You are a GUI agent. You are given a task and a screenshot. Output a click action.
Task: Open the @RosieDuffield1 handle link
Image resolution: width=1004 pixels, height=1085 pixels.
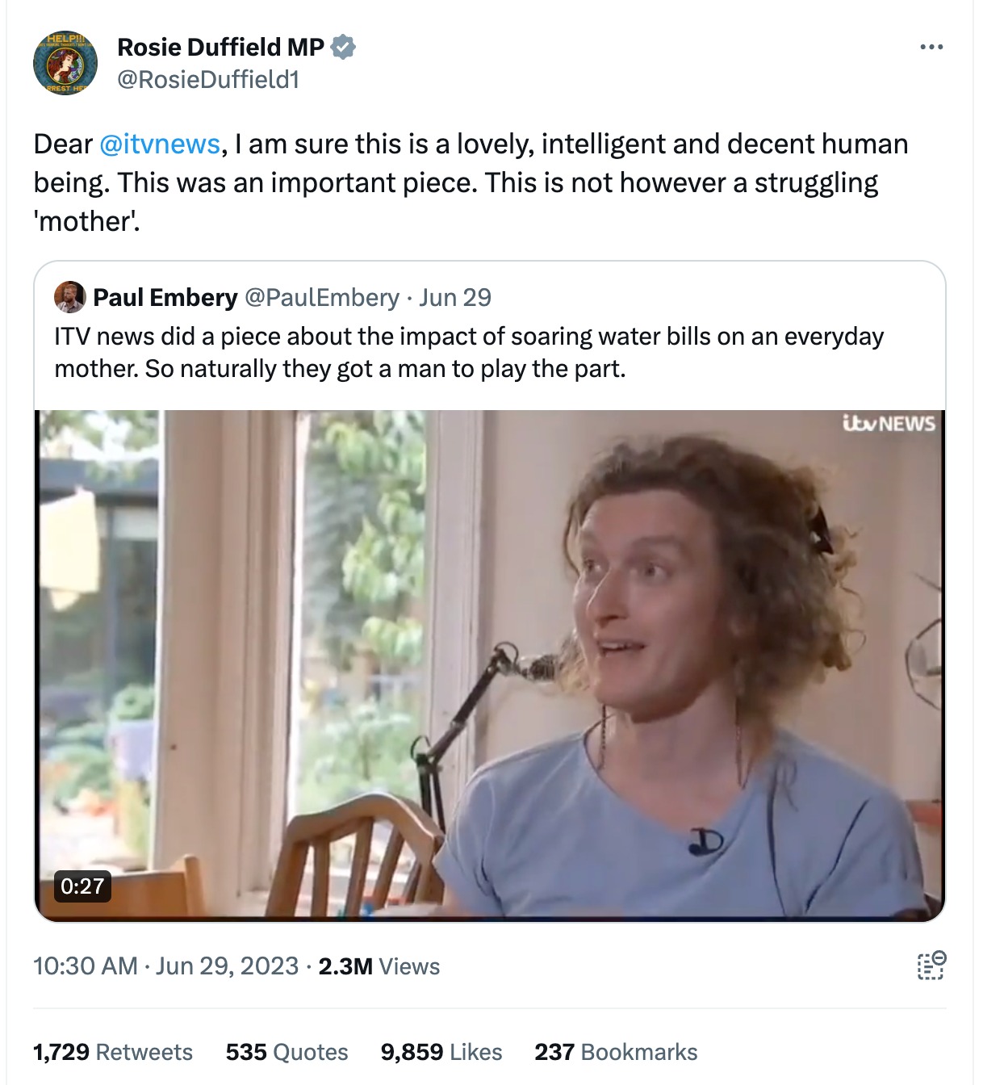click(x=208, y=79)
